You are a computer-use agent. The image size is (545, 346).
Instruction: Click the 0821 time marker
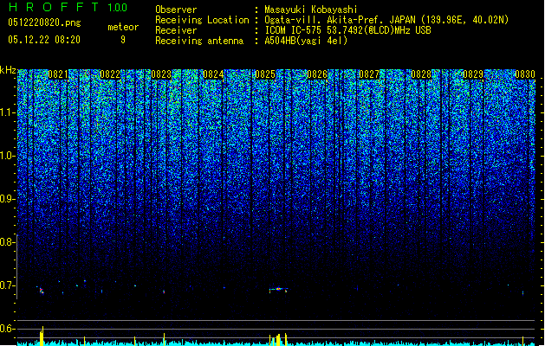click(58, 74)
